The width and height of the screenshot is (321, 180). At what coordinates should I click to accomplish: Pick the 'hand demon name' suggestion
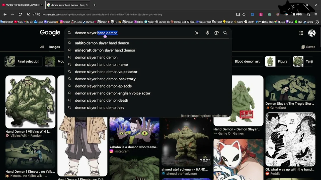(148, 65)
